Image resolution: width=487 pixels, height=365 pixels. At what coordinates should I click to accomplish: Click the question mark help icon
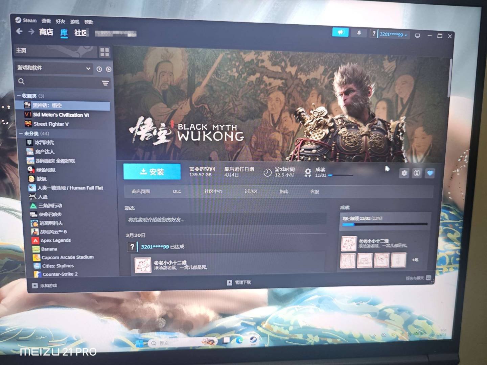point(373,33)
